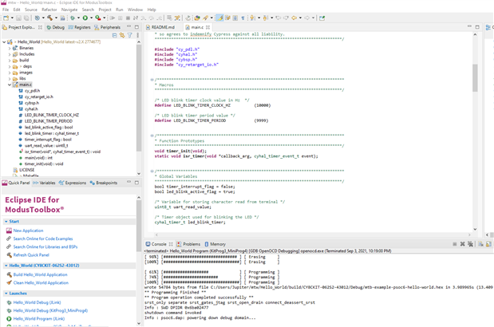
Task: Toggle Show Whitespace Characters paragraph icon
Action: coord(243,18)
